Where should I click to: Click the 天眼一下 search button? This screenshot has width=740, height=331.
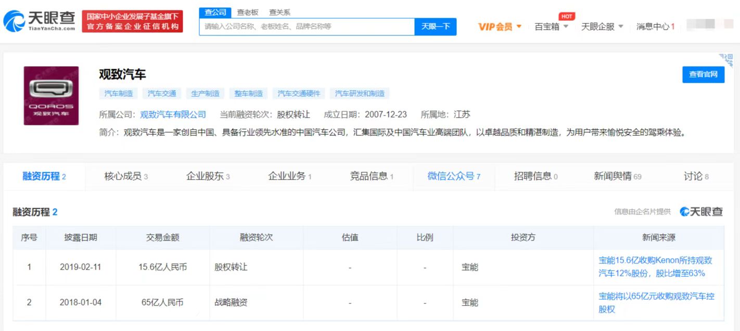point(436,26)
